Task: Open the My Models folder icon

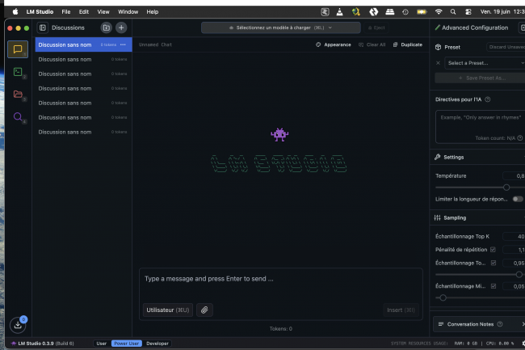Action: point(18,94)
